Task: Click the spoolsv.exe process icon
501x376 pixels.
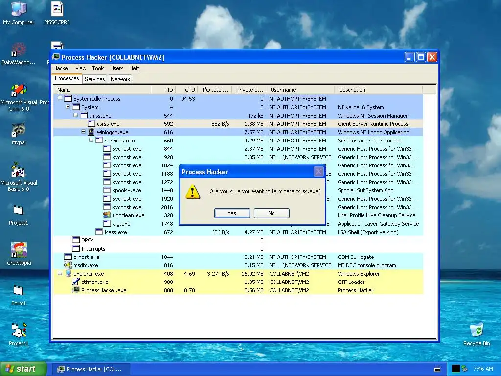Action: click(107, 190)
